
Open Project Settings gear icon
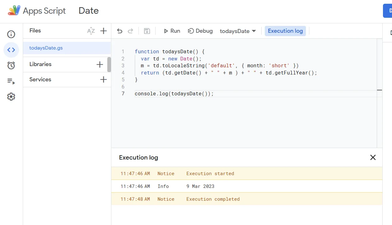[11, 97]
